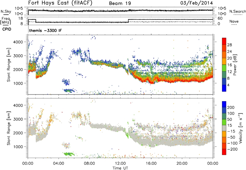
Task: Click the 'N.Search' legend label
Action: pyautogui.click(x=237, y=11)
